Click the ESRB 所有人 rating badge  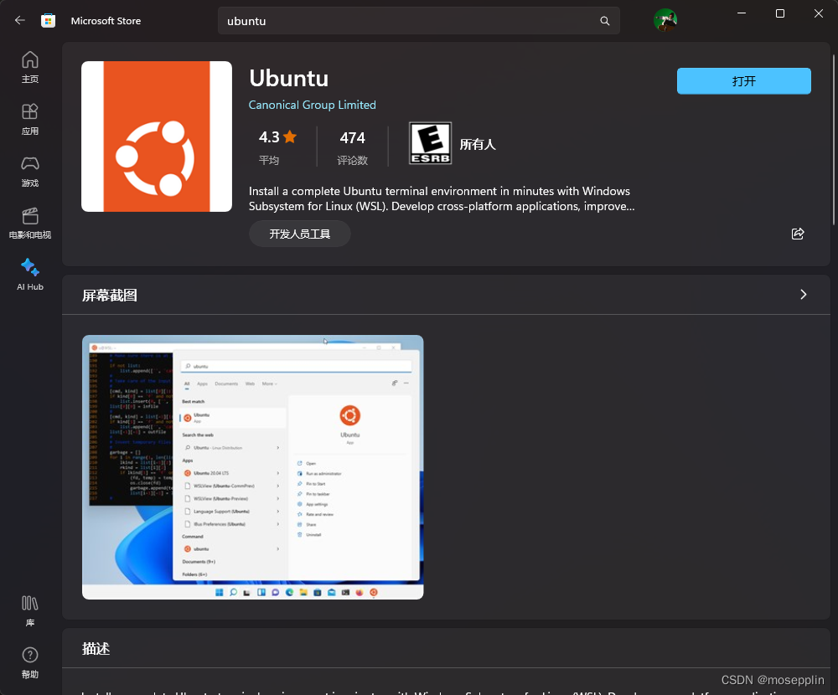pyautogui.click(x=430, y=142)
